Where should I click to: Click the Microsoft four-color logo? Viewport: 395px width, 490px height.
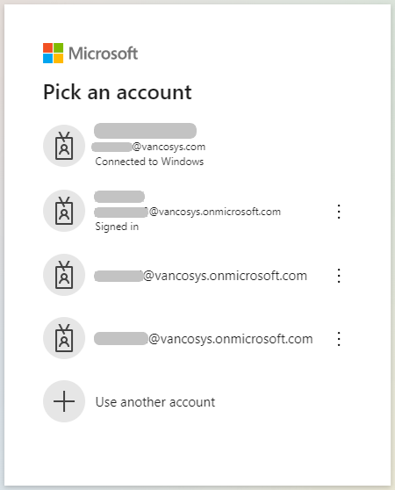[x=53, y=53]
